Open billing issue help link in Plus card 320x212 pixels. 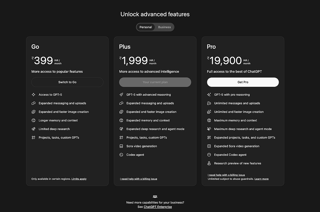138,179
